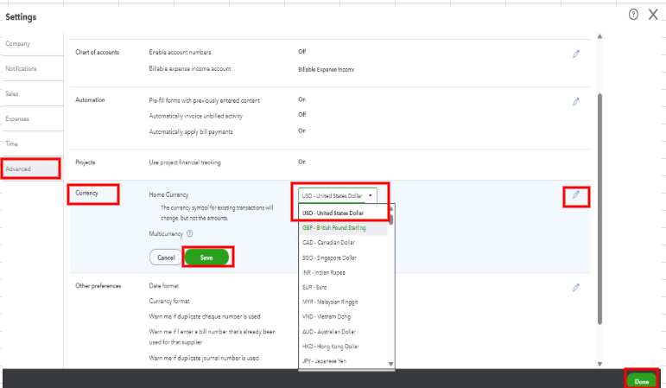
Task: Edit the Chart of accounts section
Action: click(576, 54)
